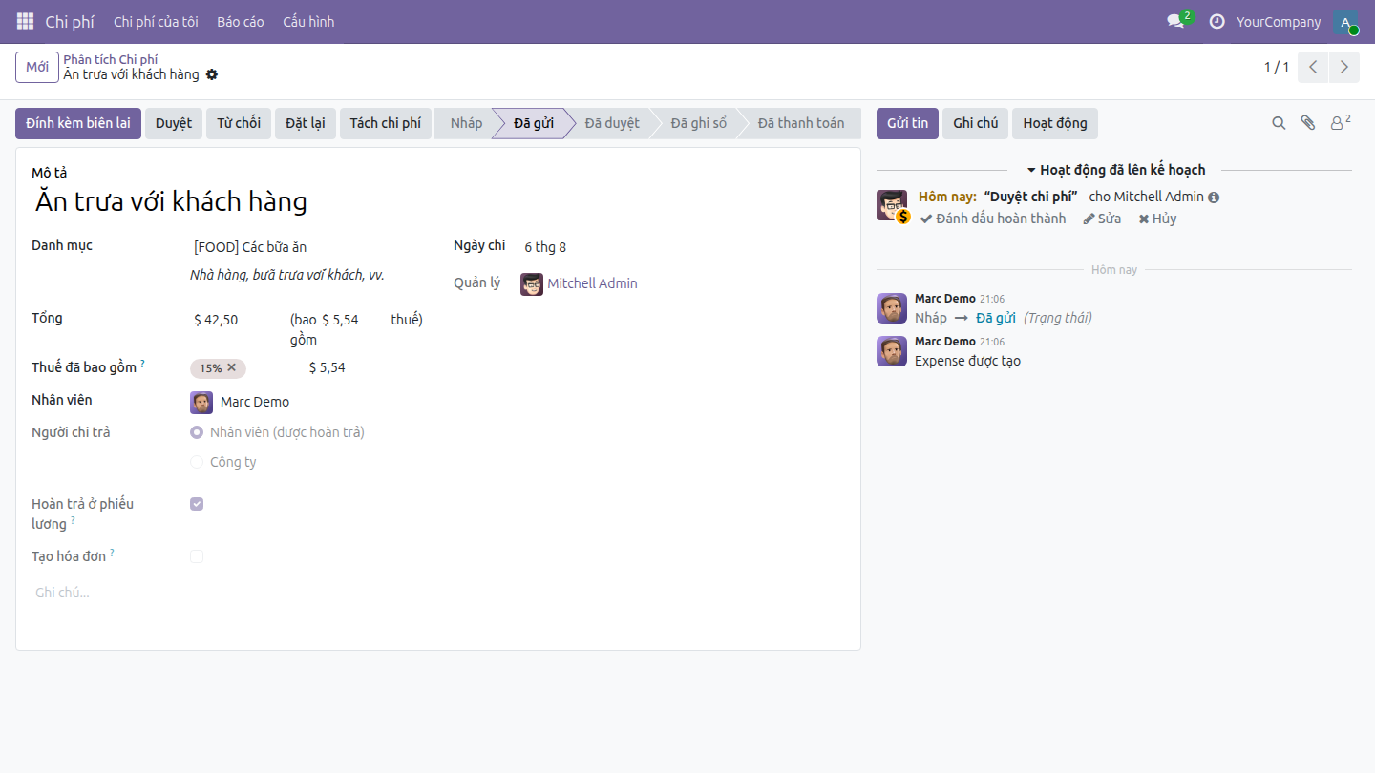Click the Ghi chú notes input field
Image resolution: width=1375 pixels, height=773 pixels.
pos(438,593)
